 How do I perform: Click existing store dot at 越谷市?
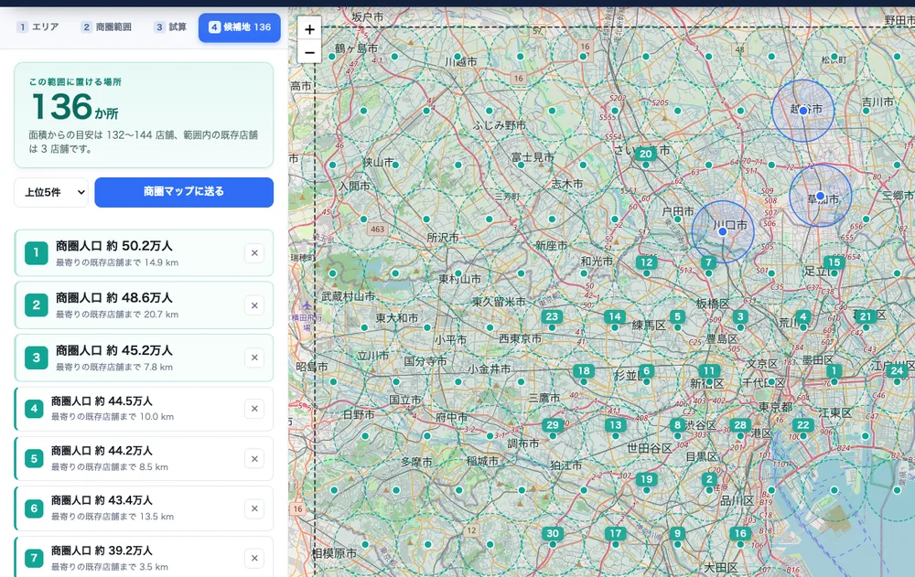coord(803,111)
